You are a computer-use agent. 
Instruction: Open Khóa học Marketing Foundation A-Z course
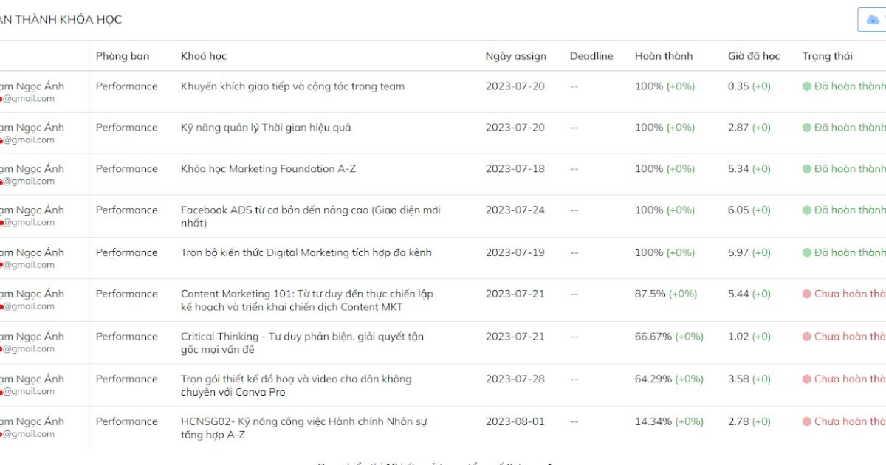268,169
